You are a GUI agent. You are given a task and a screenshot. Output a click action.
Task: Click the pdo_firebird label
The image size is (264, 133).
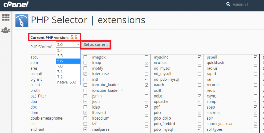point(164,124)
